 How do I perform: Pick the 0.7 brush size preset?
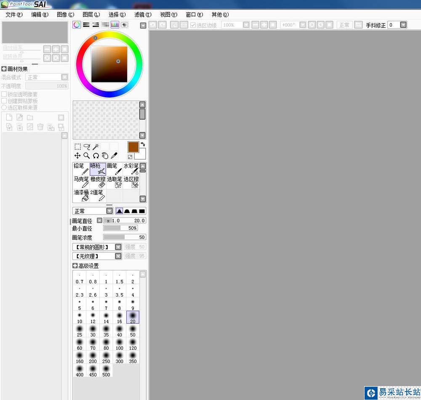coord(80,278)
